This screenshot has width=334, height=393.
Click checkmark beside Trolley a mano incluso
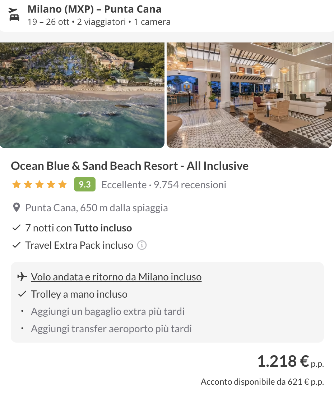pyautogui.click(x=22, y=294)
